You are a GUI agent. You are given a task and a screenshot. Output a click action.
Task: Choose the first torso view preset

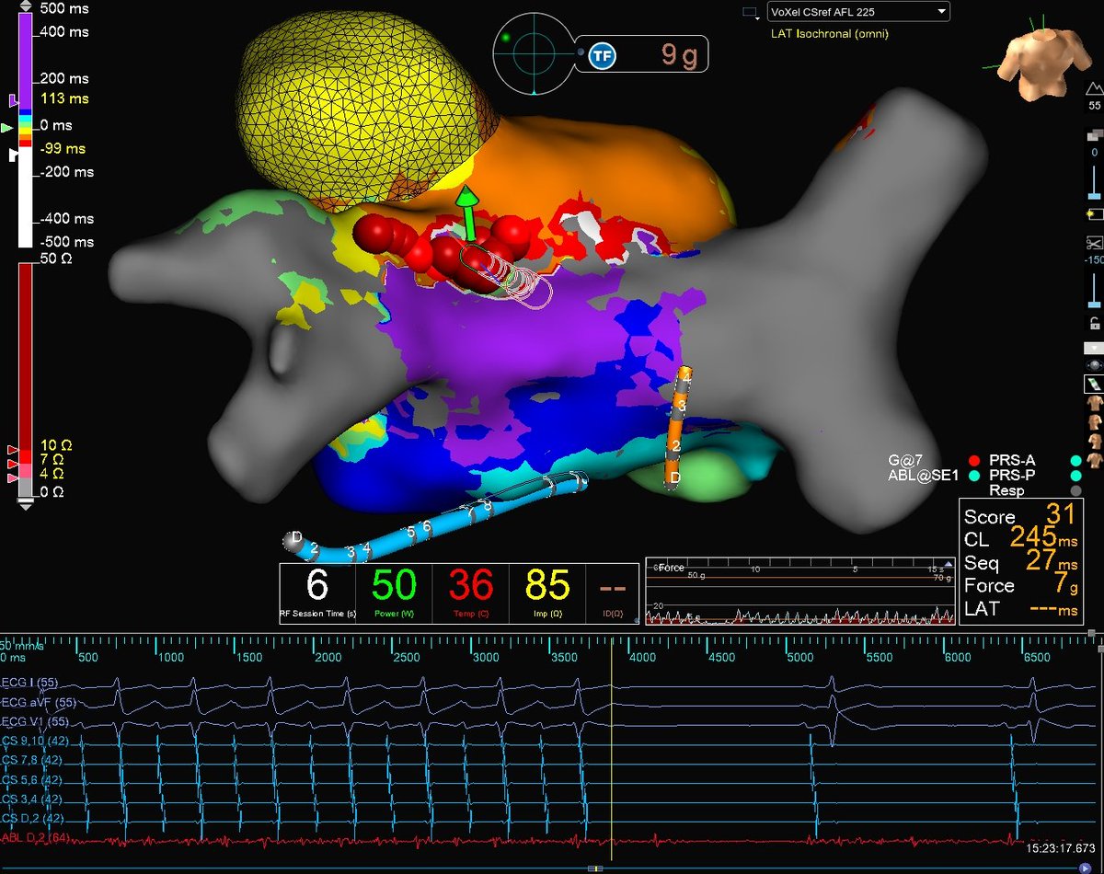click(1094, 404)
